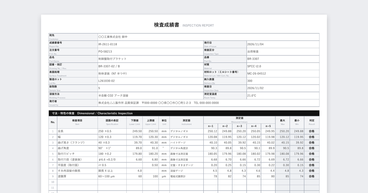Select the empty item cell in row 10
368x193 pixels.
(77, 182)
